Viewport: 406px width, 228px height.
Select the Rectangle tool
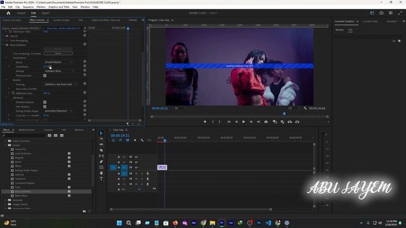(101, 167)
